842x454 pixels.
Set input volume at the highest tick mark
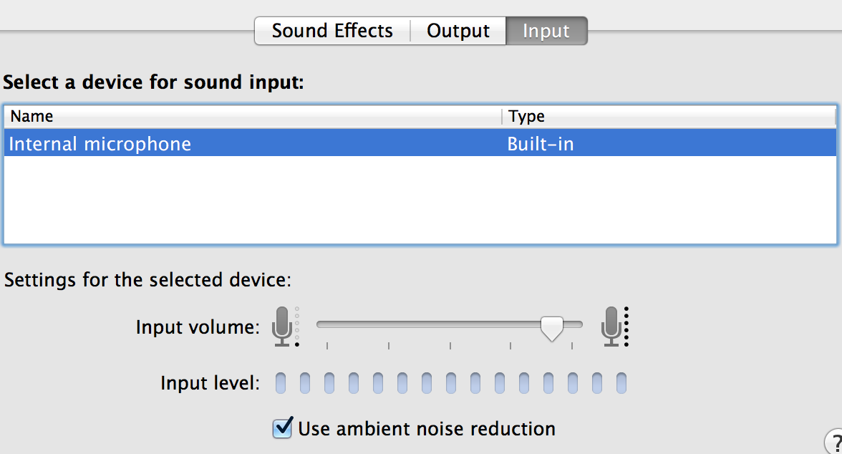tap(572, 346)
